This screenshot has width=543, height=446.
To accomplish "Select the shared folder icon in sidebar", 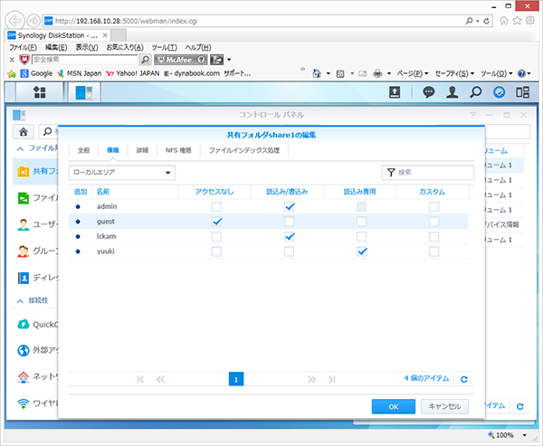I will (x=24, y=171).
